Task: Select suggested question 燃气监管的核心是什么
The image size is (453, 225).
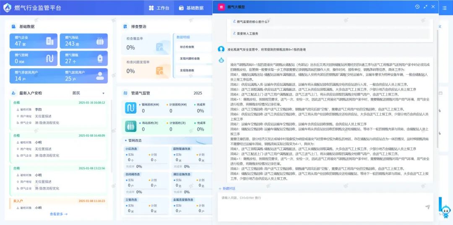Action: tap(253, 21)
